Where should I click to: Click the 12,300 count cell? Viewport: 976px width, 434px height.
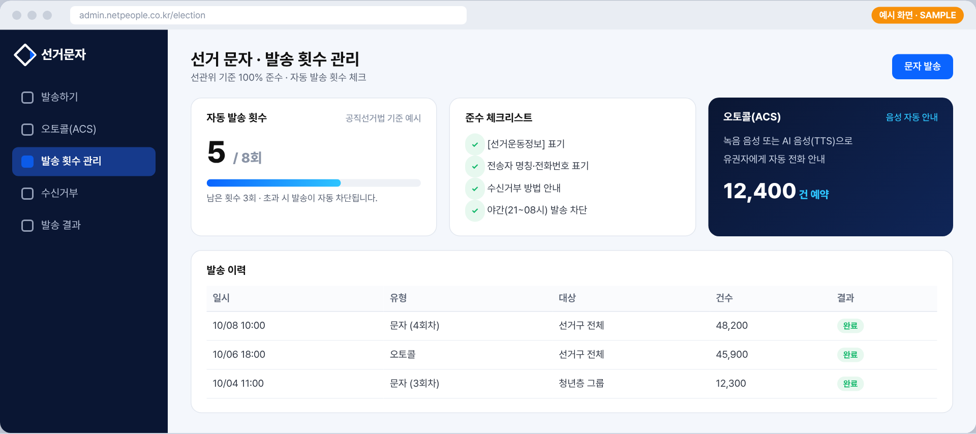point(731,384)
